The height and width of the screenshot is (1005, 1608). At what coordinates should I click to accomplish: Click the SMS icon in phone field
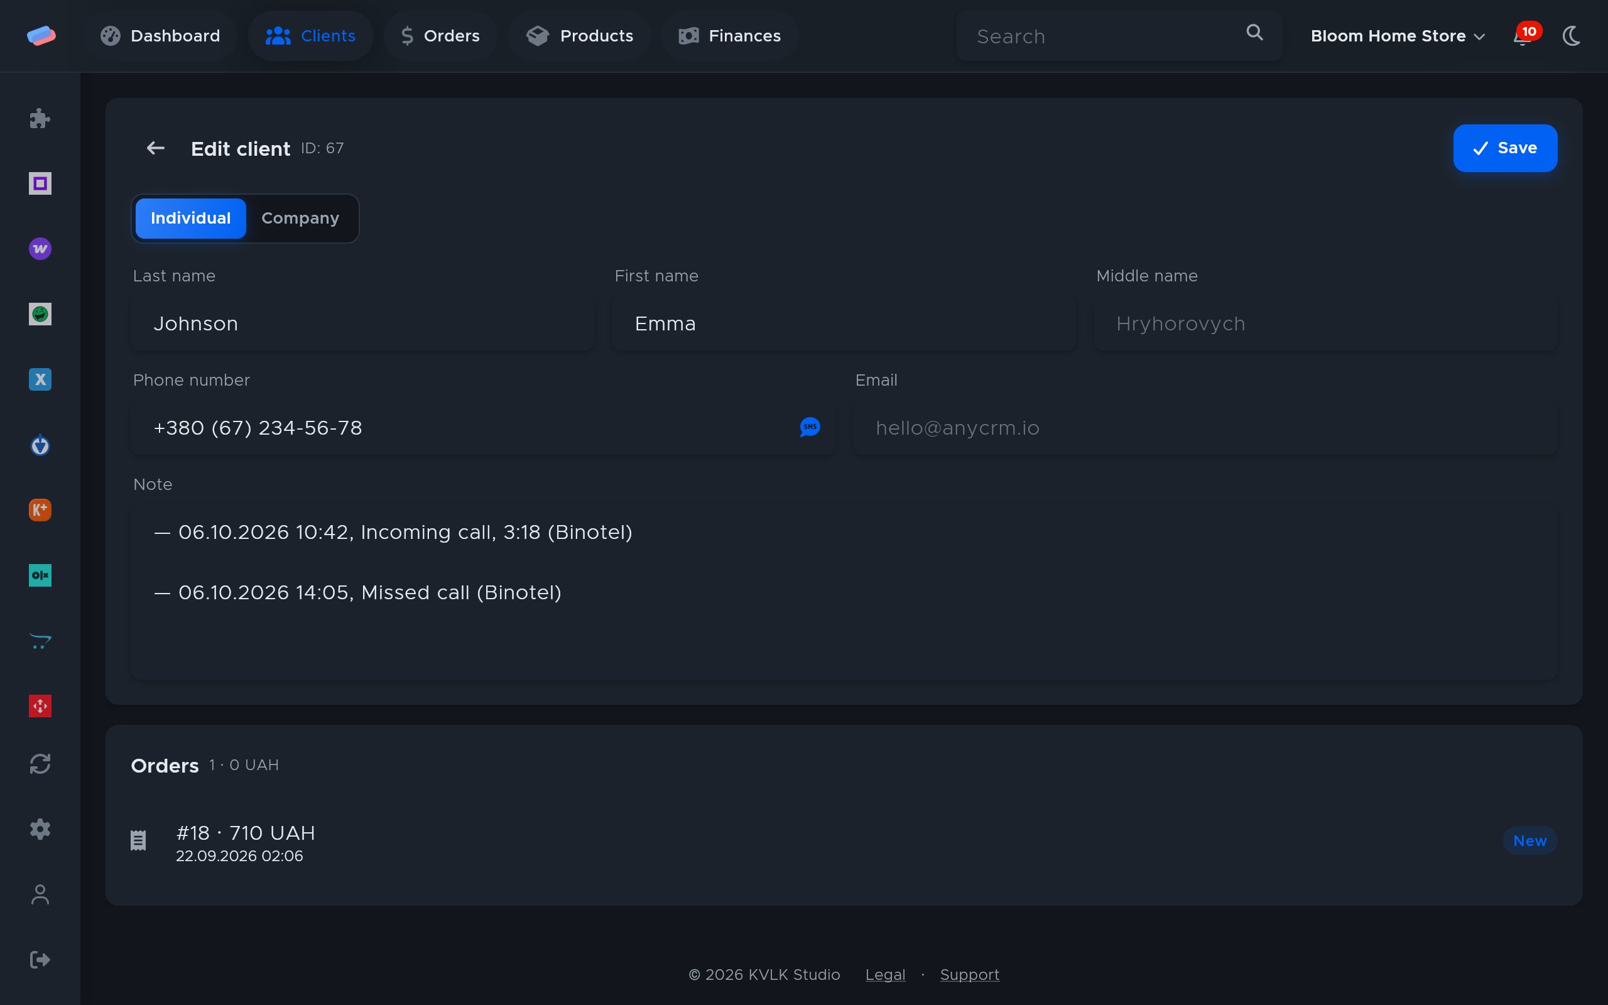click(810, 426)
